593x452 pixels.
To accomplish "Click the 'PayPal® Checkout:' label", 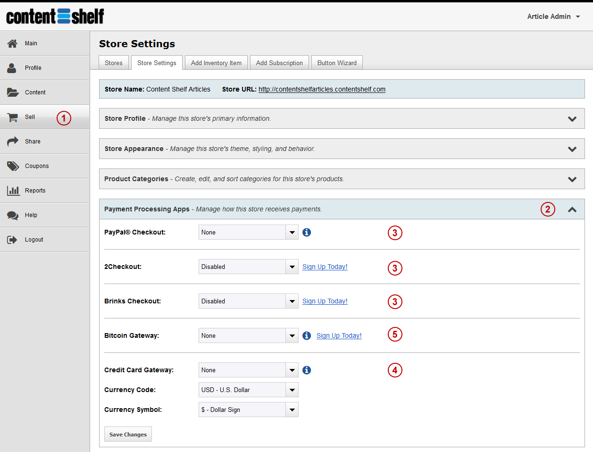I will pos(135,232).
